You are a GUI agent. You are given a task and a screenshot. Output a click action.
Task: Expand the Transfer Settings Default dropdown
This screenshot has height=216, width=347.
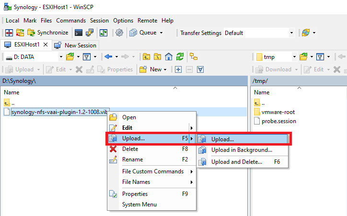291,33
